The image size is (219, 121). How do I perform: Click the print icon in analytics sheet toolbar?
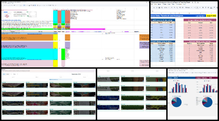[159, 8]
